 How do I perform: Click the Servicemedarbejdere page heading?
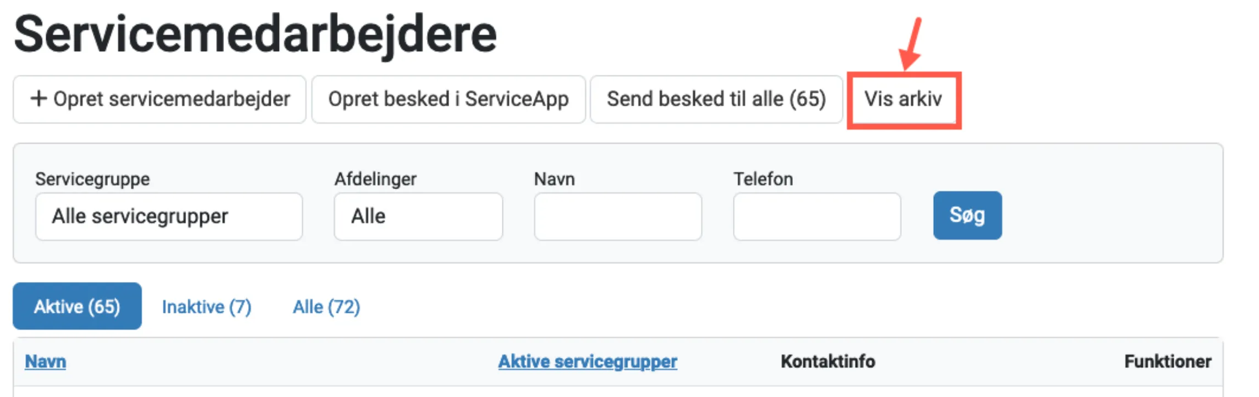(x=255, y=34)
